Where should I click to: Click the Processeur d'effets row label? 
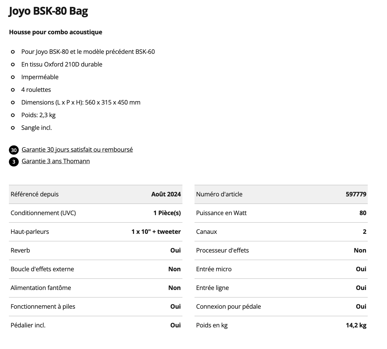(x=222, y=251)
